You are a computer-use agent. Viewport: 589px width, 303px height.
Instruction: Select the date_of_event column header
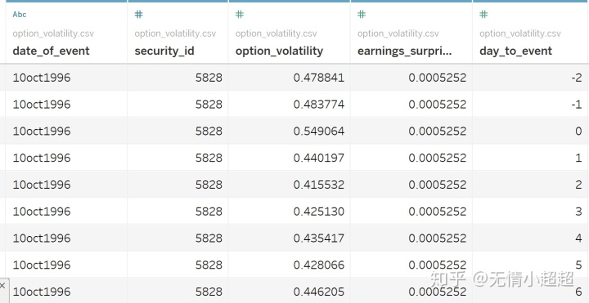51,51
